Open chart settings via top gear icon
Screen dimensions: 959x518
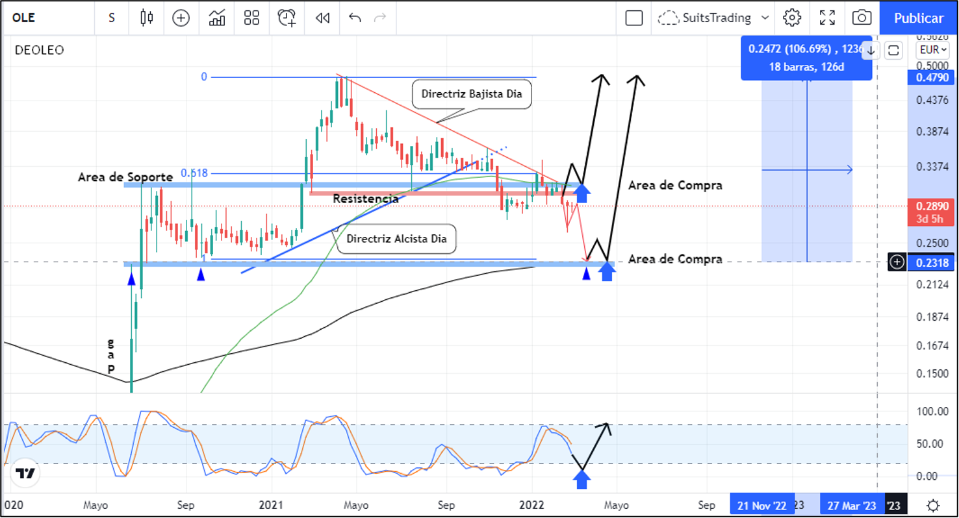click(792, 18)
